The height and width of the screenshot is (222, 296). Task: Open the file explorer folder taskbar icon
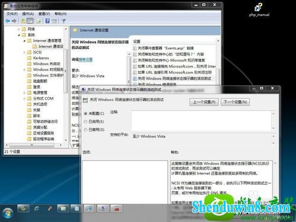tap(63, 209)
